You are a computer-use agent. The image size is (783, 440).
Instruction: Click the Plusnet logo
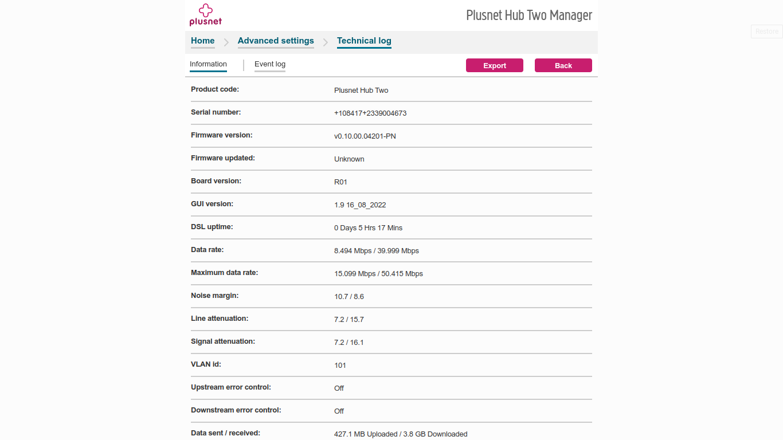coord(205,15)
